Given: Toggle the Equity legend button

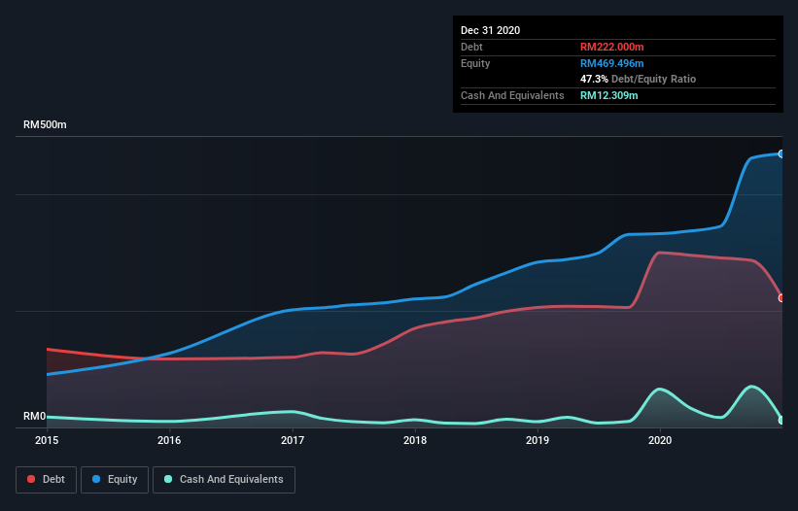Looking at the screenshot, I should pos(115,480).
